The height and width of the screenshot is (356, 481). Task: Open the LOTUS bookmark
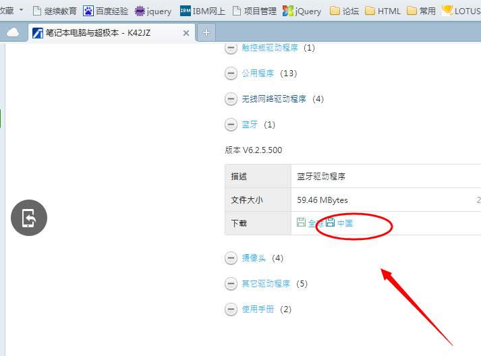461,11
